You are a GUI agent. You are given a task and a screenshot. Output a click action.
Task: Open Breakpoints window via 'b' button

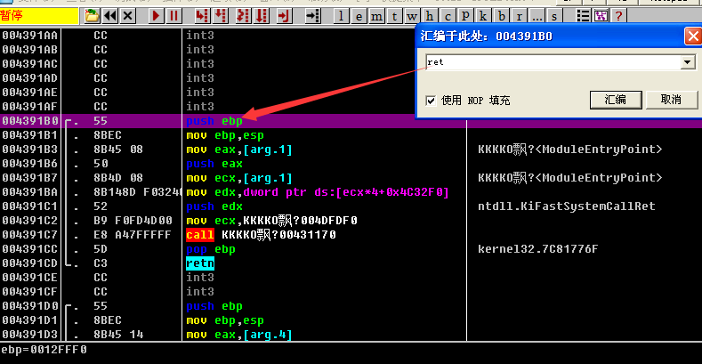pyautogui.click(x=501, y=16)
